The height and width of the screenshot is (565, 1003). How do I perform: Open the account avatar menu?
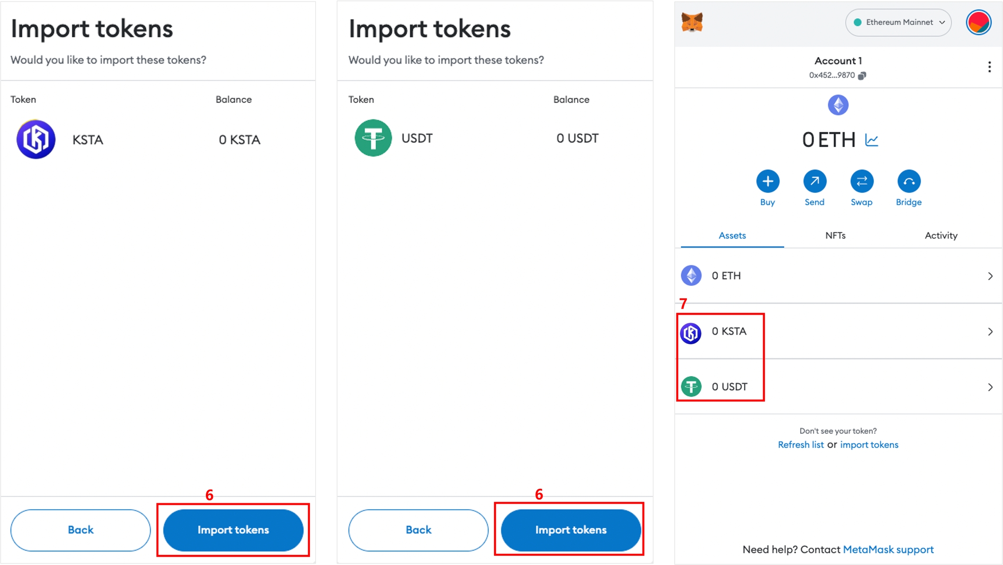tap(978, 22)
